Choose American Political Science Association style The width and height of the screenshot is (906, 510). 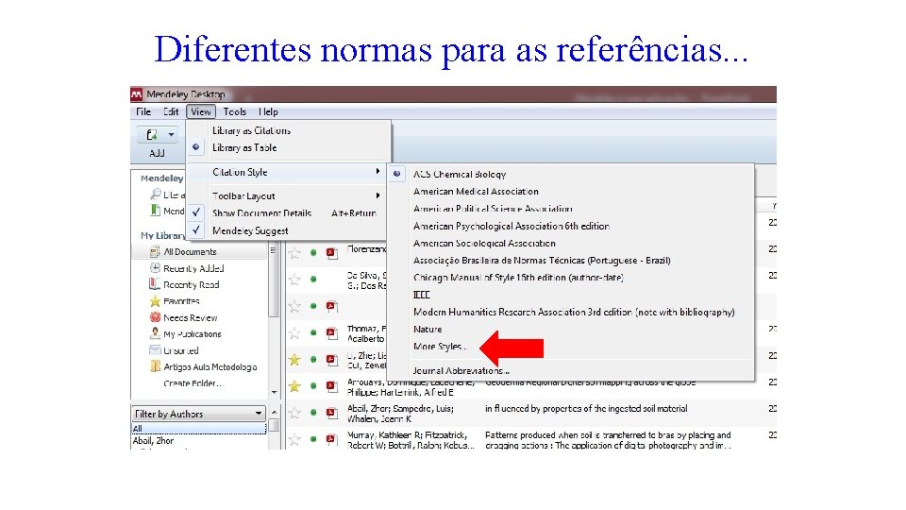click(493, 209)
